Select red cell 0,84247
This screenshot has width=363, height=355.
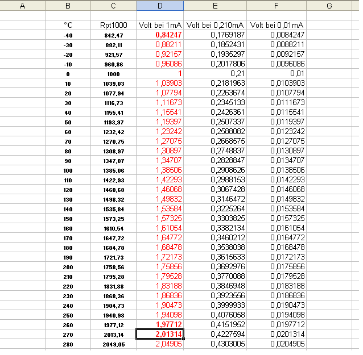(x=160, y=35)
